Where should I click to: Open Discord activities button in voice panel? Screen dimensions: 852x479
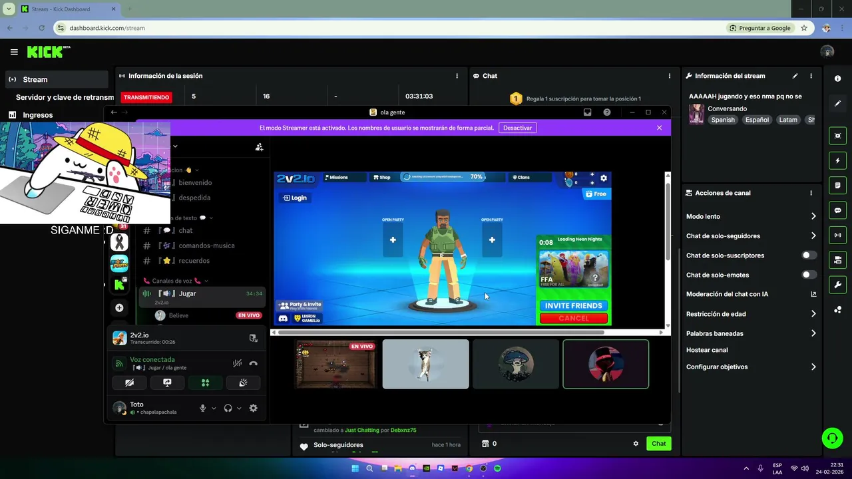tap(205, 383)
